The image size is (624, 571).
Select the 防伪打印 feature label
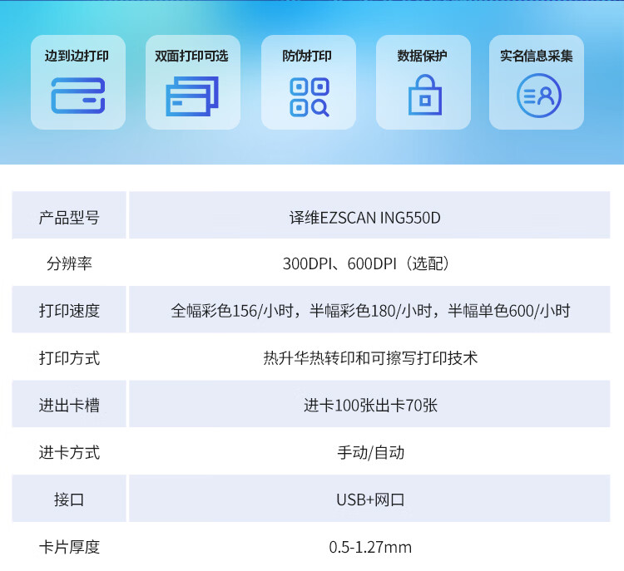[x=307, y=56]
